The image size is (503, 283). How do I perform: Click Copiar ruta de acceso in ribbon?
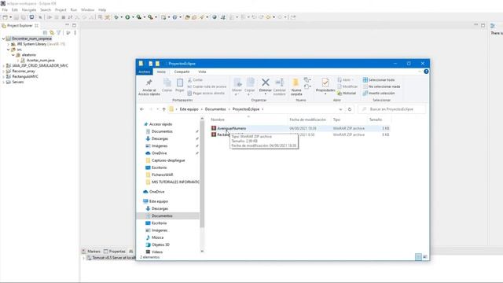tap(207, 86)
